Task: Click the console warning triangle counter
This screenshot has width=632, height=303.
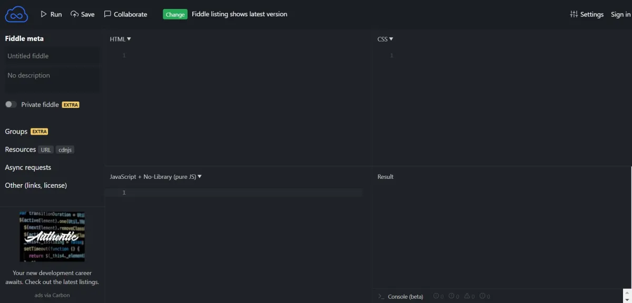Action: (x=467, y=296)
